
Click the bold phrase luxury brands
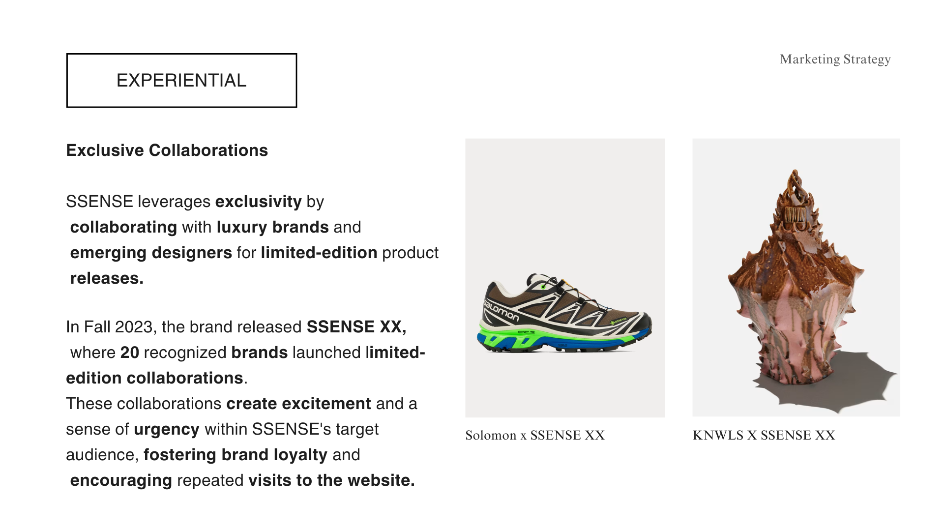[x=272, y=227]
